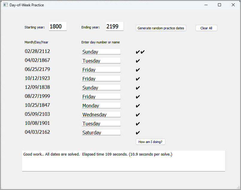Focus the answer field for 02/28/2112

(101, 51)
